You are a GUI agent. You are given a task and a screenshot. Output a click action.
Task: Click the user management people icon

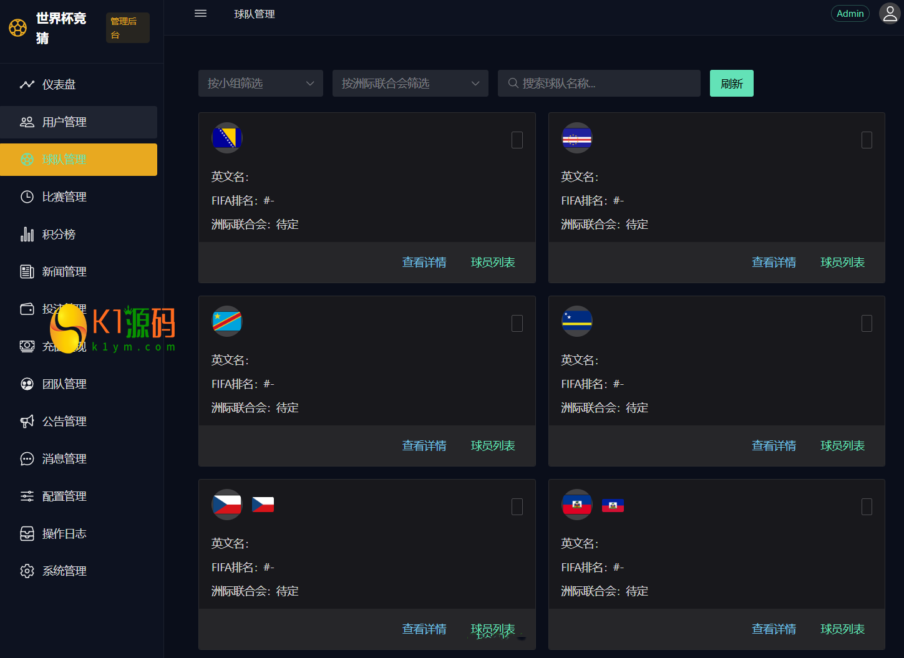(x=27, y=122)
